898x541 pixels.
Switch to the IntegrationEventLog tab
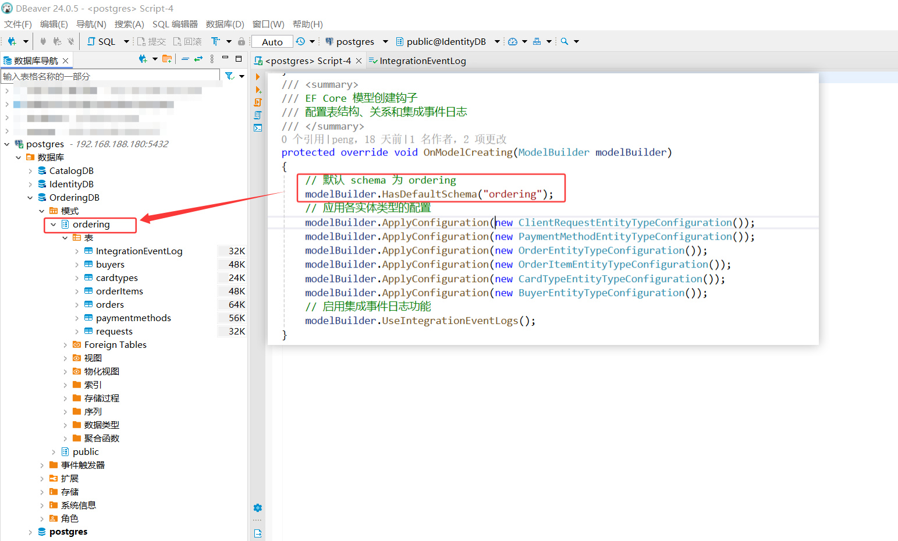[x=417, y=60]
